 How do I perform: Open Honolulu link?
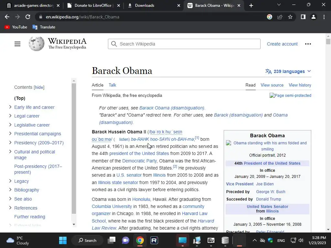click(141, 199)
